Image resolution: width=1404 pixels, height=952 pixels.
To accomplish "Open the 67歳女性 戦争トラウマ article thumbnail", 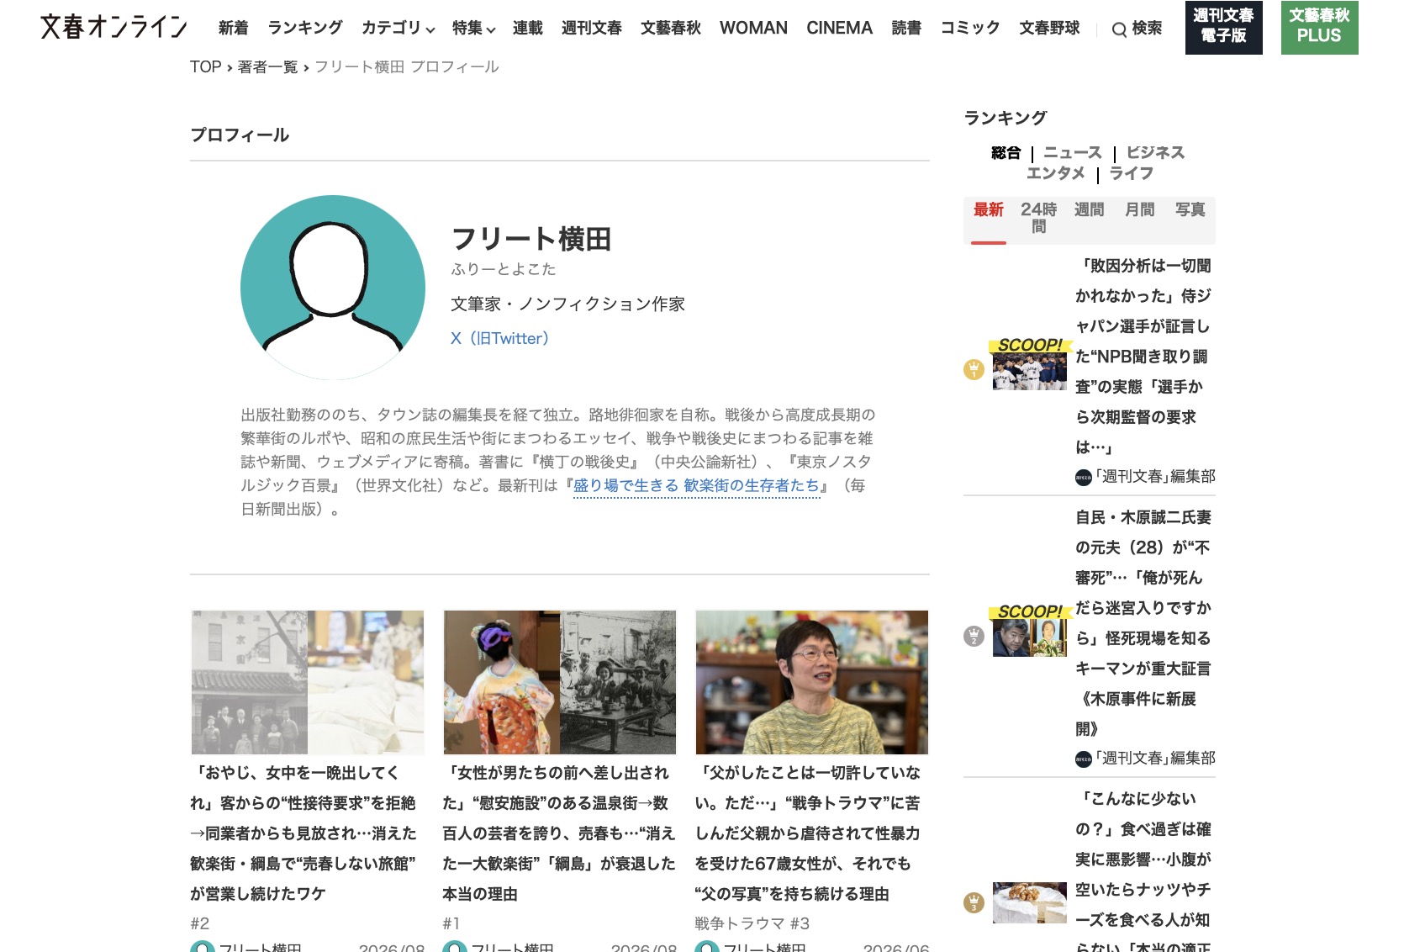I will coord(812,682).
